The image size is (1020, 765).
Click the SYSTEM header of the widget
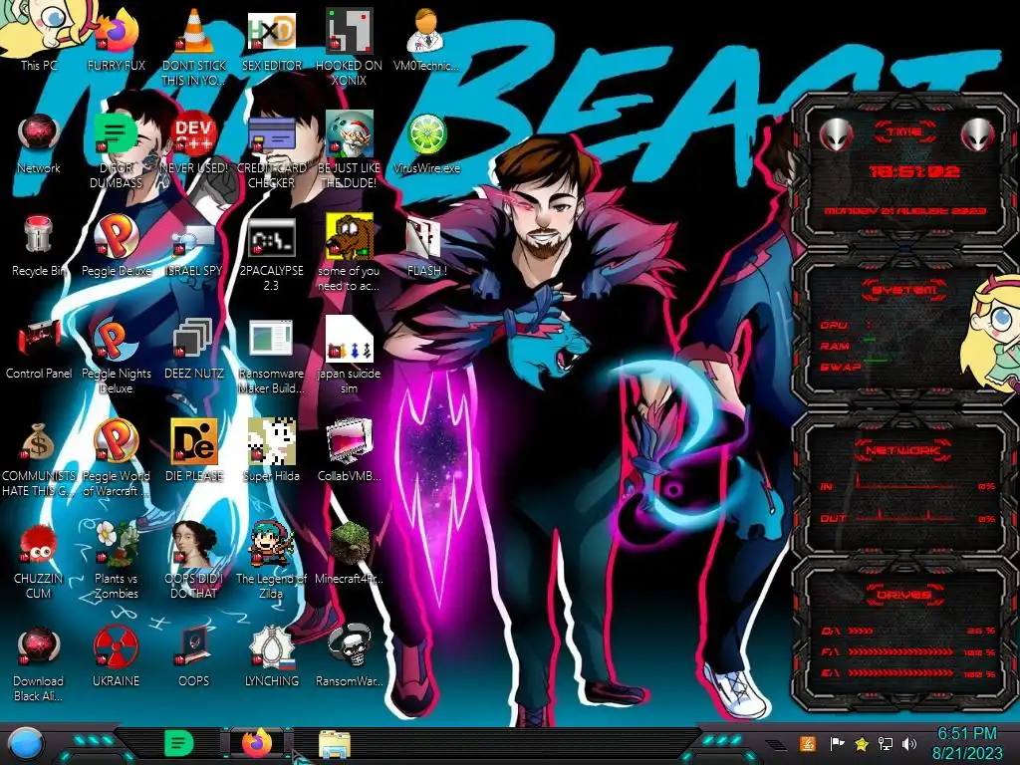point(904,290)
